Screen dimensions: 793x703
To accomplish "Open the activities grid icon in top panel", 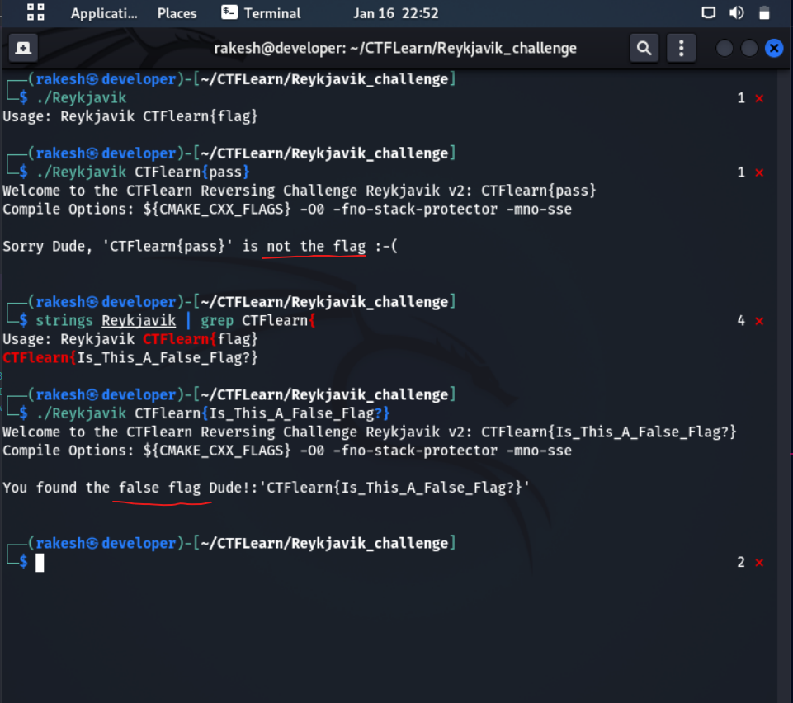I will [x=35, y=12].
